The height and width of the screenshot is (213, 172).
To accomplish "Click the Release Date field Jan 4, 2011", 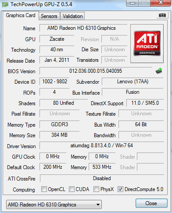I will pyautogui.click(x=57, y=60).
